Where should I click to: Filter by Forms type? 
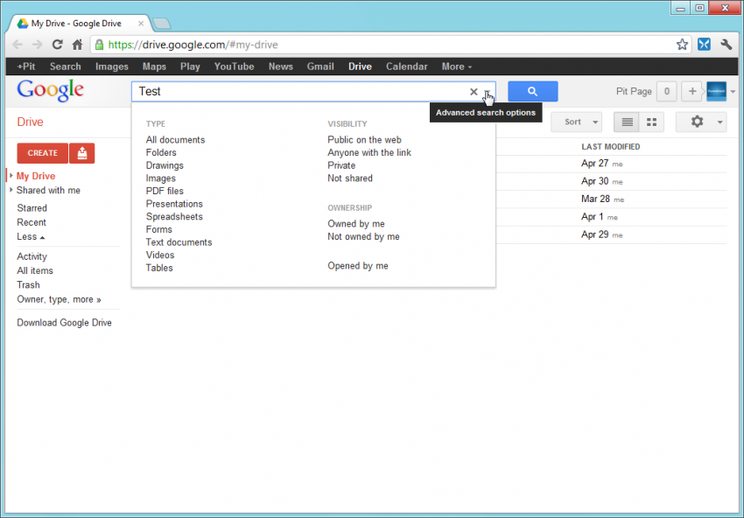[159, 229]
